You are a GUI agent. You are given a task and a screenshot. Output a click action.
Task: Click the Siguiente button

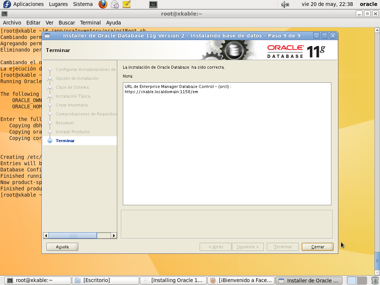point(248,247)
